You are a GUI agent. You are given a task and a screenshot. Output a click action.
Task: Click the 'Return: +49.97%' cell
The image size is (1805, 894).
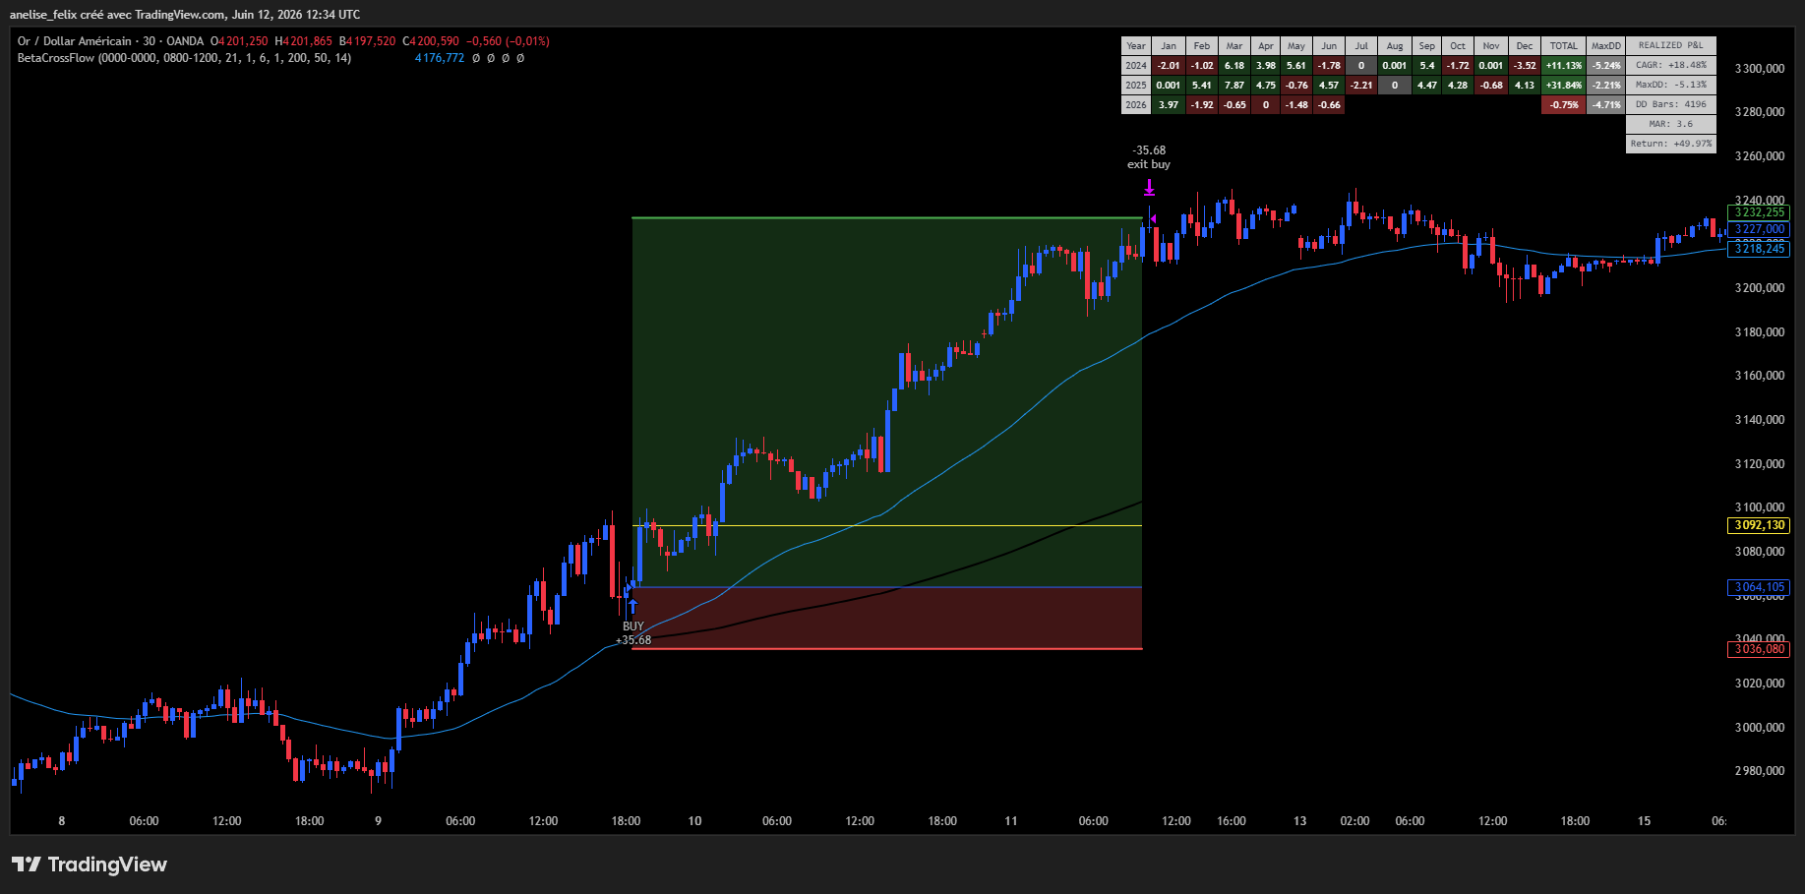(x=1671, y=144)
